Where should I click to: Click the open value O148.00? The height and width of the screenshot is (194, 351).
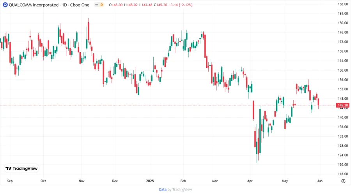point(116,5)
